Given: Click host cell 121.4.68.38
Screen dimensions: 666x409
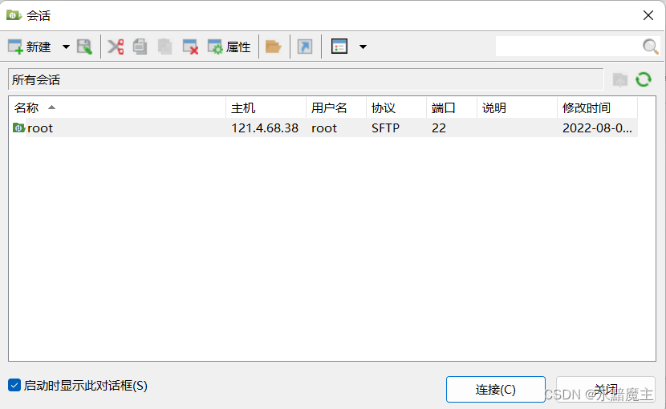Looking at the screenshot, I should point(265,128).
